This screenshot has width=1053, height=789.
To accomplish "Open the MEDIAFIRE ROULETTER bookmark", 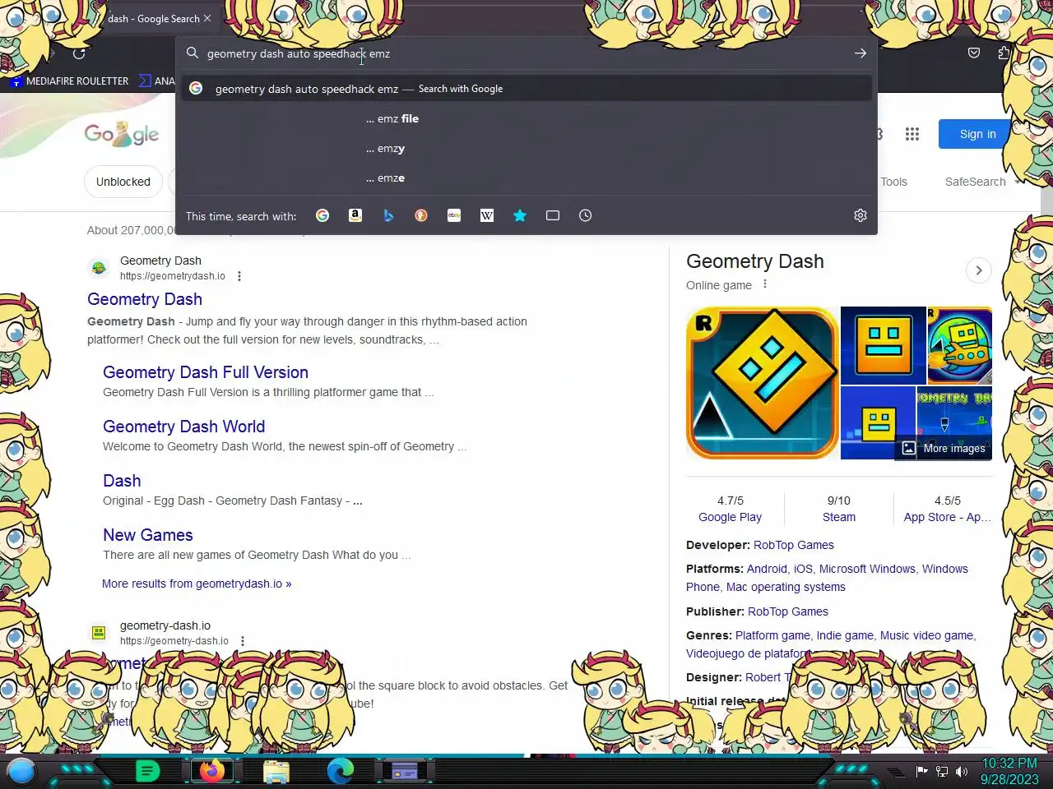I will (x=70, y=81).
